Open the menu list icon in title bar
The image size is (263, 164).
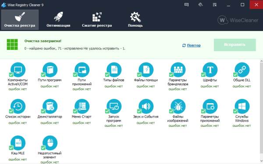coord(214,5)
